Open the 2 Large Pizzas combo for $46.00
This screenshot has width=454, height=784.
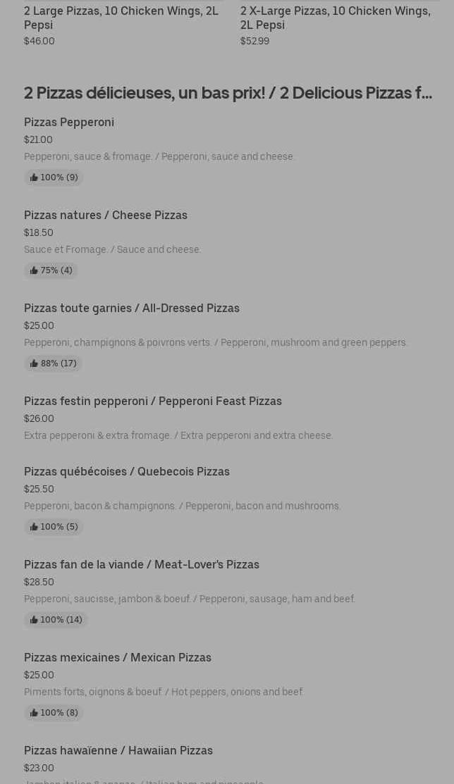(121, 18)
